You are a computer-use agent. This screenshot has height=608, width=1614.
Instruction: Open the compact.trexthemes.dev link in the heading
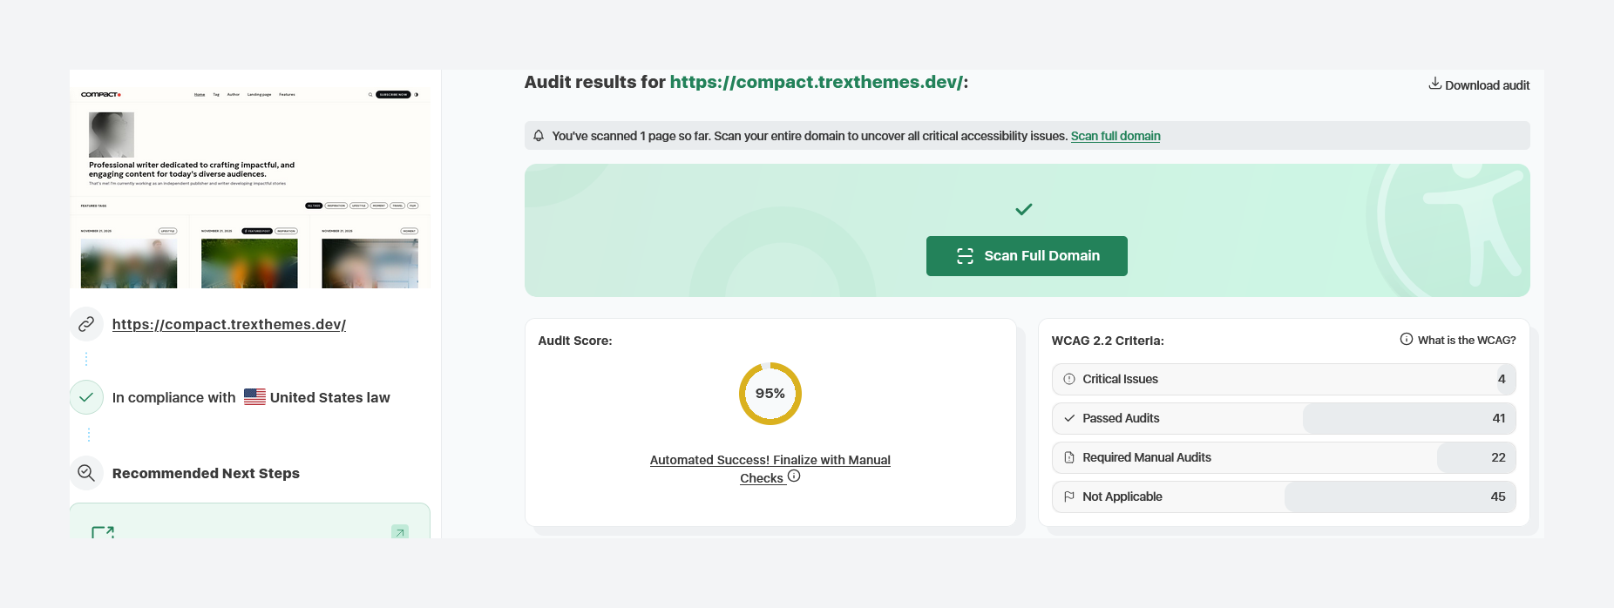click(816, 82)
